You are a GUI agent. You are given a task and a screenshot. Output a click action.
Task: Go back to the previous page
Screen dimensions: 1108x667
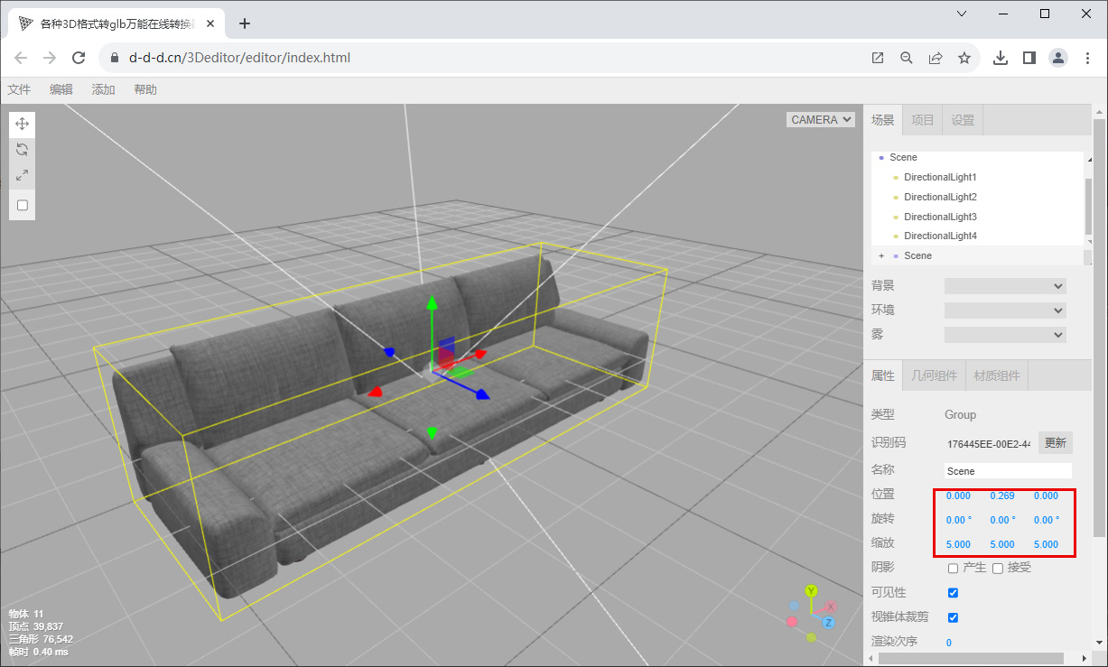click(21, 58)
